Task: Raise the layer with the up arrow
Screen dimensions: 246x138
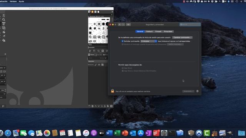Action: [96, 106]
